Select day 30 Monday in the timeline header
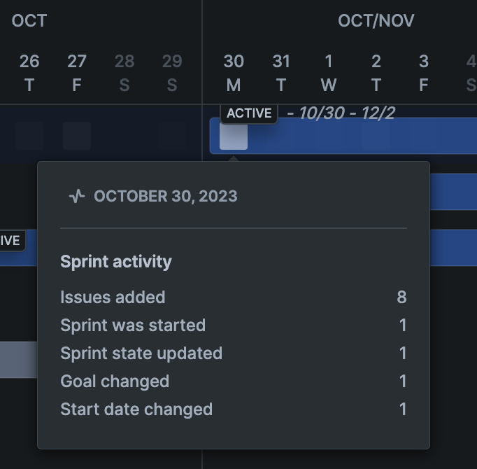 pyautogui.click(x=234, y=73)
